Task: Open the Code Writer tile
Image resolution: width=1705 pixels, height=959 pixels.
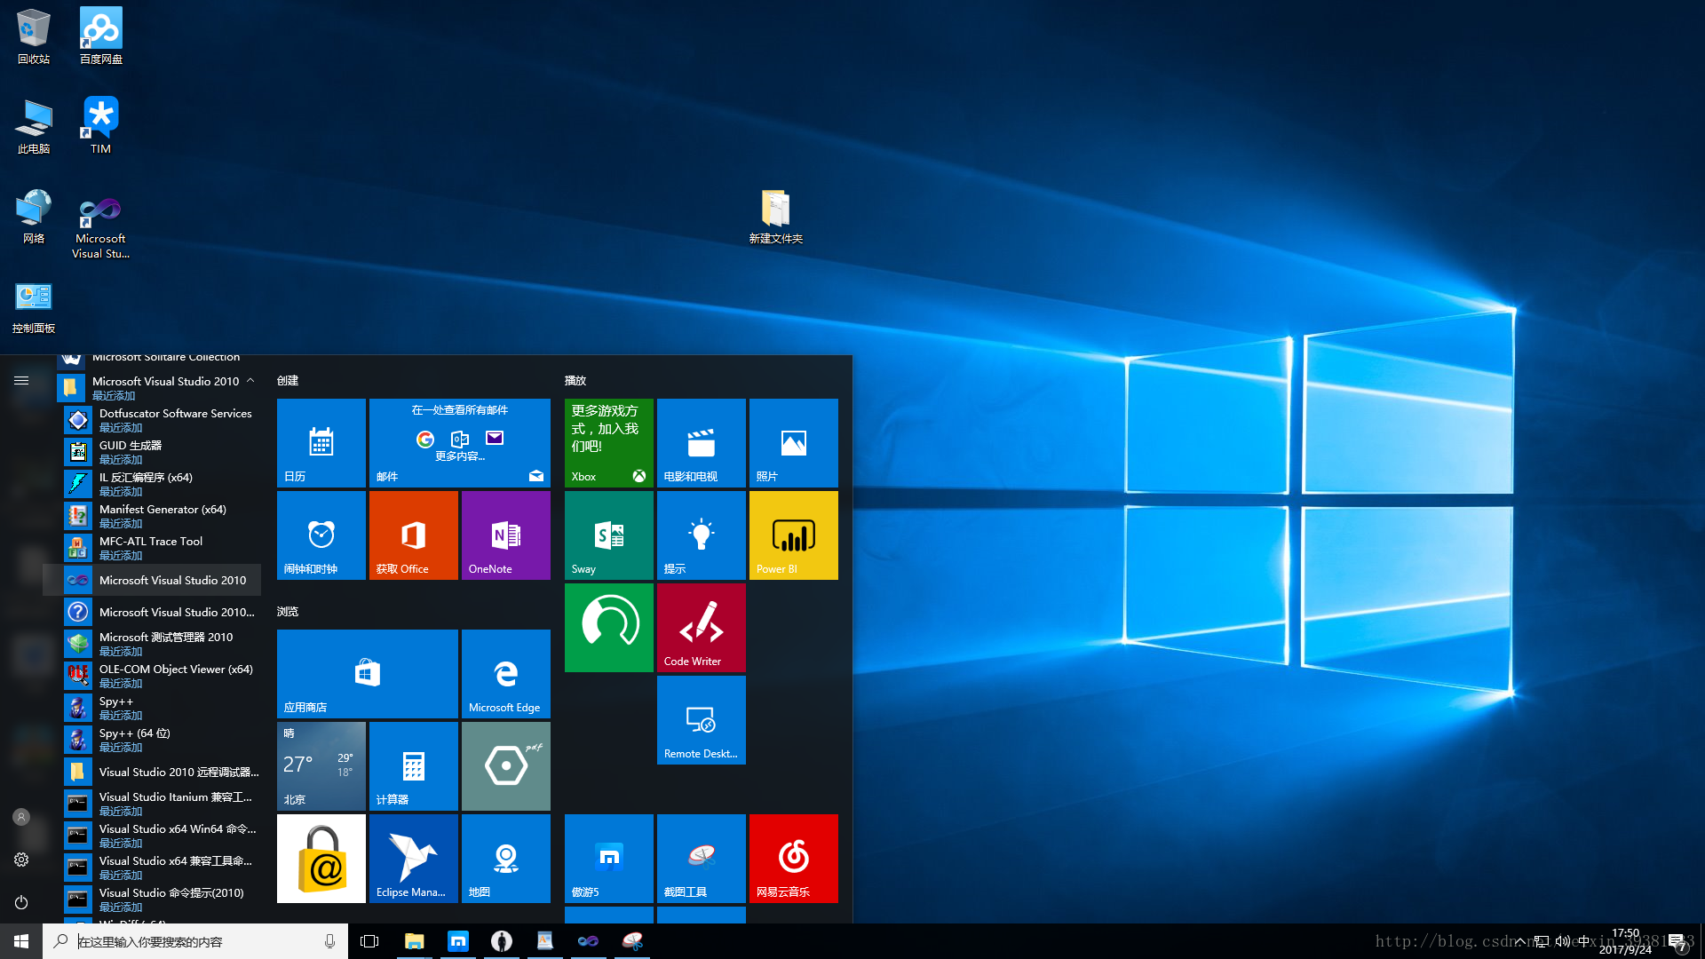Action: pyautogui.click(x=702, y=628)
